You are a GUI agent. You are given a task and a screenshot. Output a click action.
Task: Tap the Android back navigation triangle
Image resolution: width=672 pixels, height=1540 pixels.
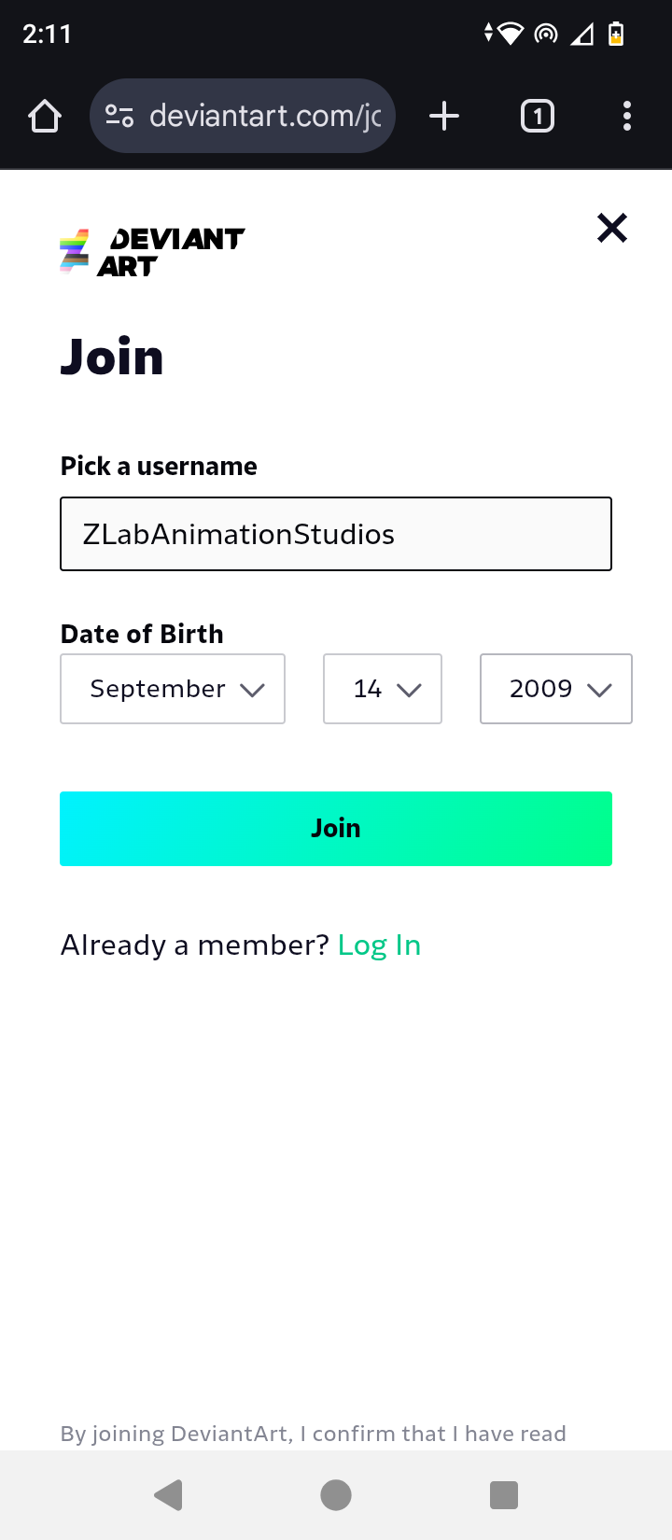(x=168, y=1495)
